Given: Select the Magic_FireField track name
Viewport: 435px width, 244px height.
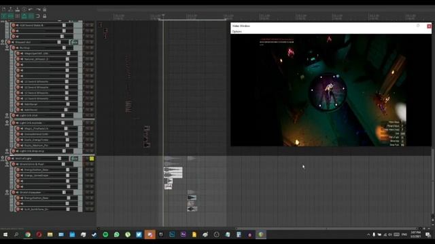Looking at the screenshot, I should [36, 128].
